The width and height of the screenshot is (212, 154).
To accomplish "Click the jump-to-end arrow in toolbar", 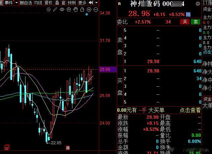I will (91, 3).
